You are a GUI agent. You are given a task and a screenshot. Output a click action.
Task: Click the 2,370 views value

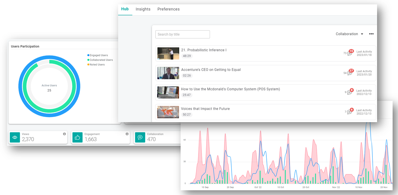28,139
